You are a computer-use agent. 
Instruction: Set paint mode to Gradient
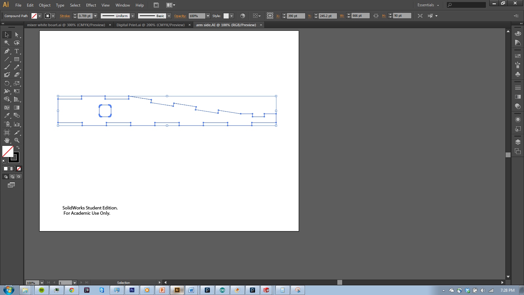(12, 169)
